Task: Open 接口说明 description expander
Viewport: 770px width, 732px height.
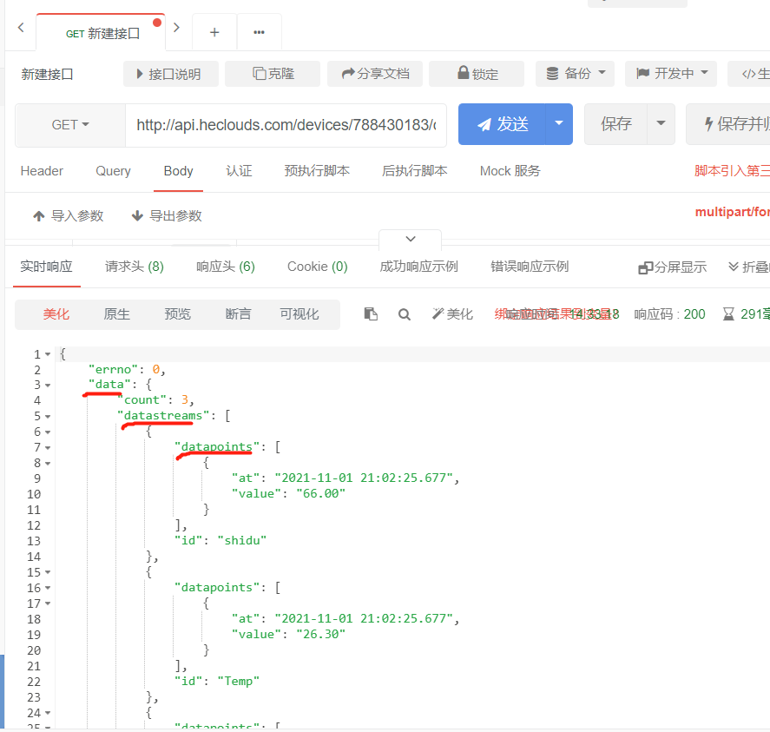Action: point(170,74)
